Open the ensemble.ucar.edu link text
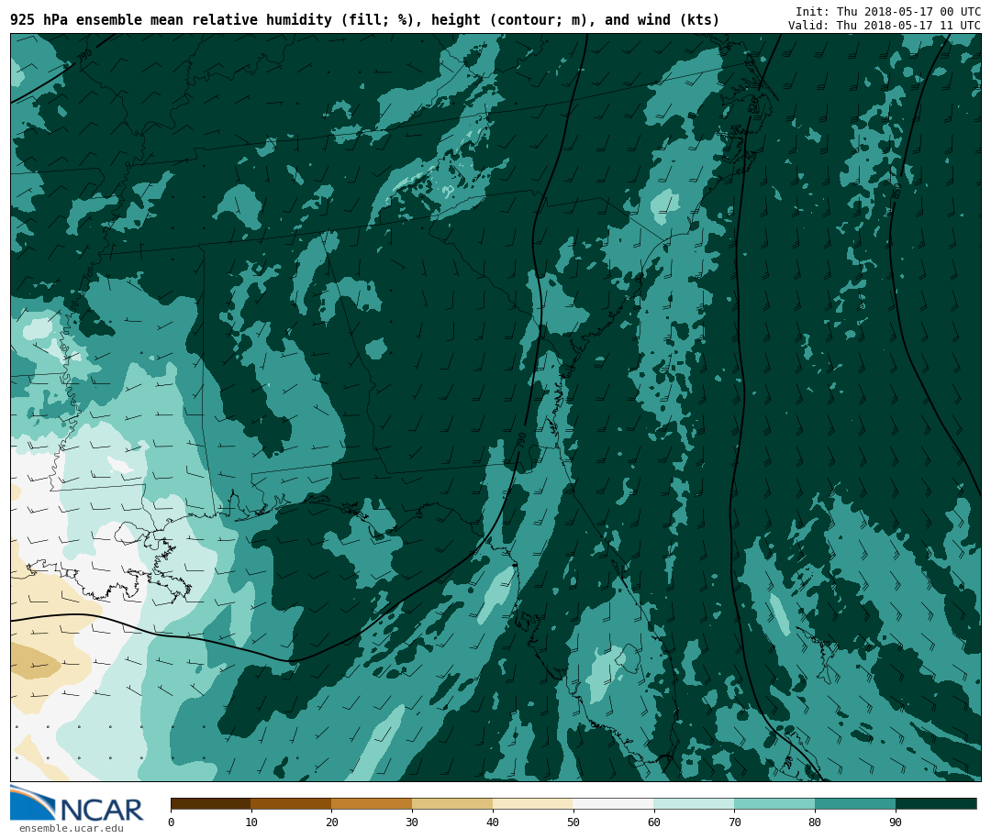Image resolution: width=991 pixels, height=839 pixels. (x=72, y=828)
